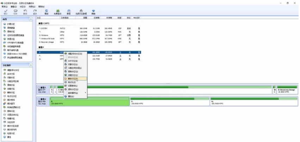Click the 提交 (Apply) checkmark toolbar icon

pyautogui.click(x=6, y=12)
